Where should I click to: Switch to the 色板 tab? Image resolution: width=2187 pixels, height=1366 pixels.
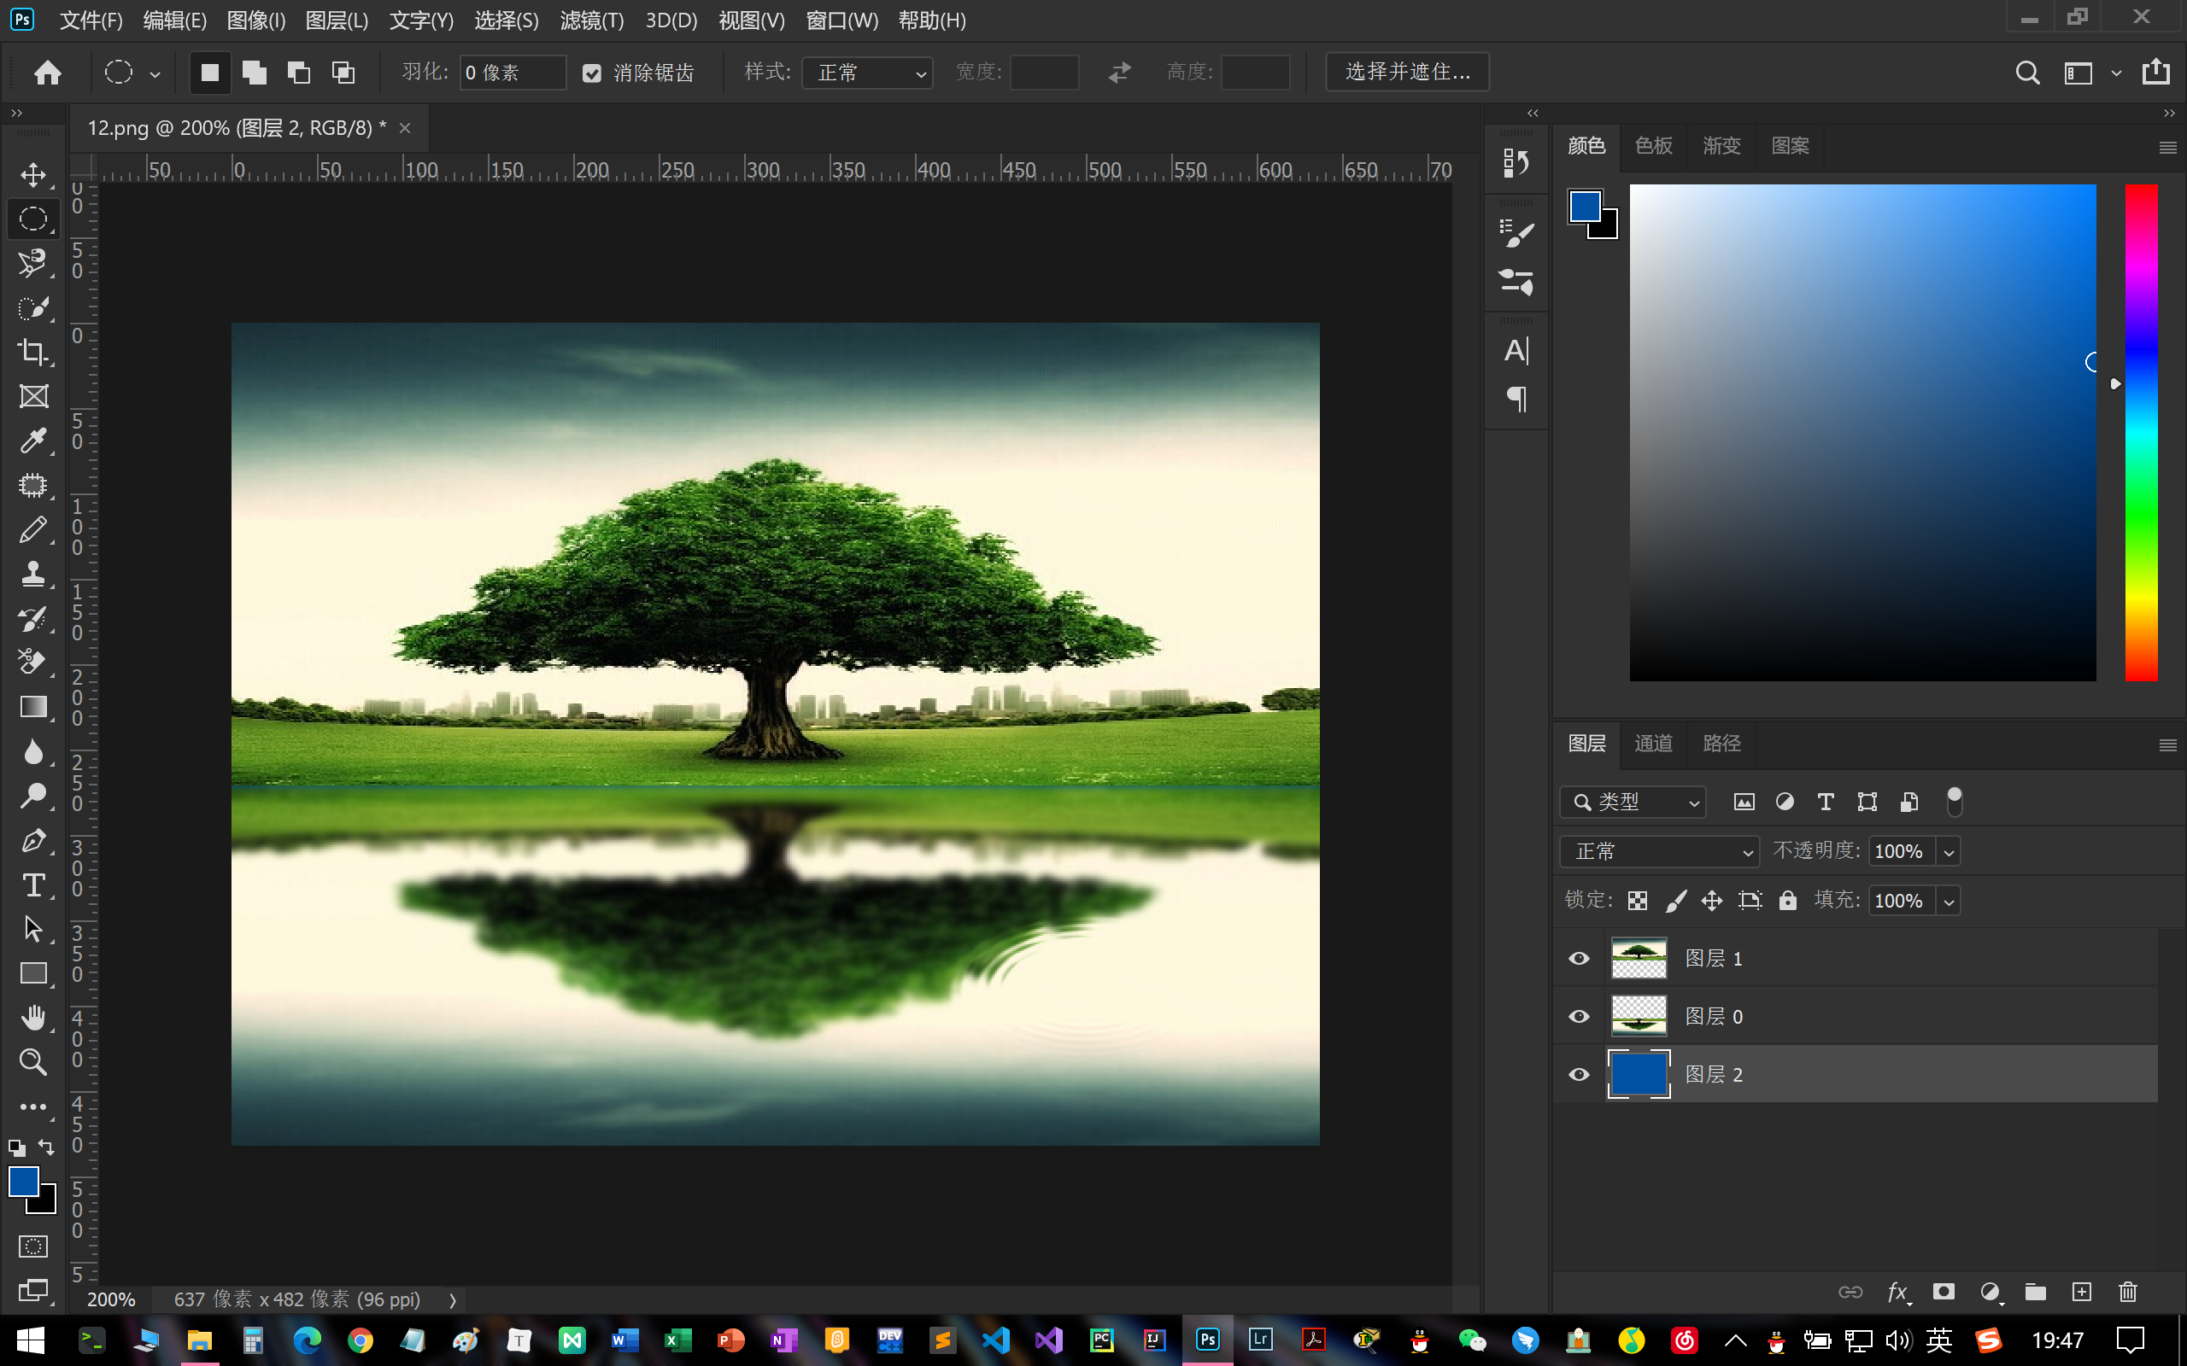coord(1654,145)
